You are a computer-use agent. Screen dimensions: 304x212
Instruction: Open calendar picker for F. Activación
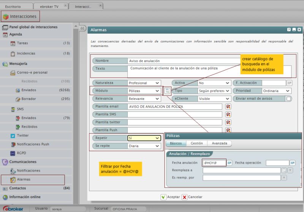point(290,83)
